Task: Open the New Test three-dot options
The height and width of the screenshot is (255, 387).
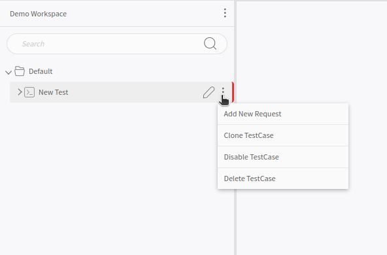Action: (x=223, y=91)
